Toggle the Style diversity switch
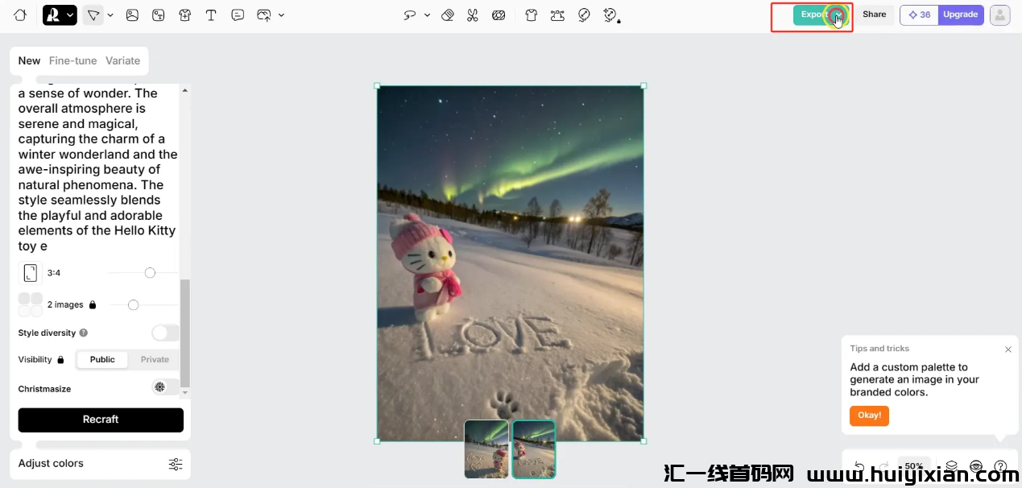 [165, 333]
